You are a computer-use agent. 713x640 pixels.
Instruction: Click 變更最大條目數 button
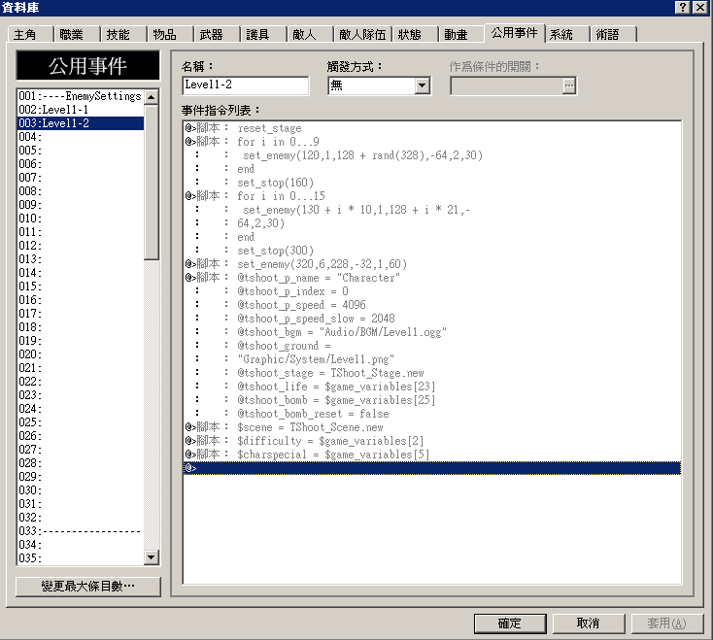[88, 587]
